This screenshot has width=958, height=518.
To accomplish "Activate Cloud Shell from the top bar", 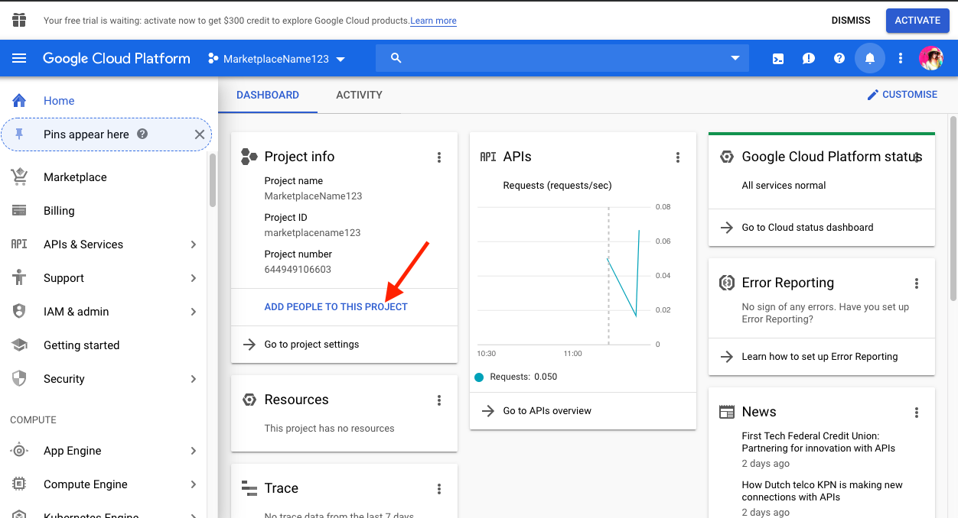I will (x=778, y=59).
